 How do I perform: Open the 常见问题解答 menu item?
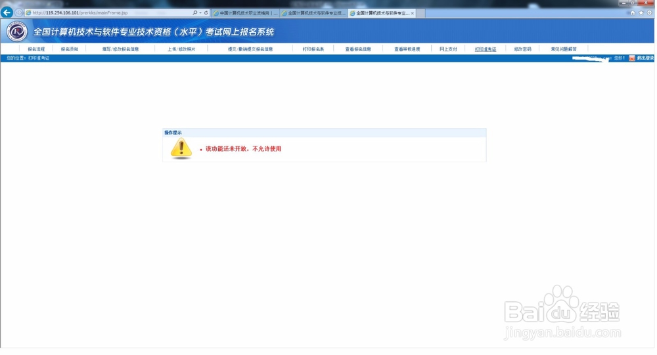click(x=564, y=49)
